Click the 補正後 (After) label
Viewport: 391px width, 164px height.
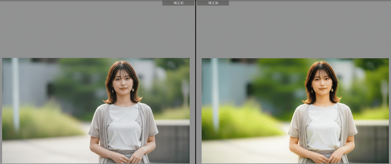click(213, 3)
